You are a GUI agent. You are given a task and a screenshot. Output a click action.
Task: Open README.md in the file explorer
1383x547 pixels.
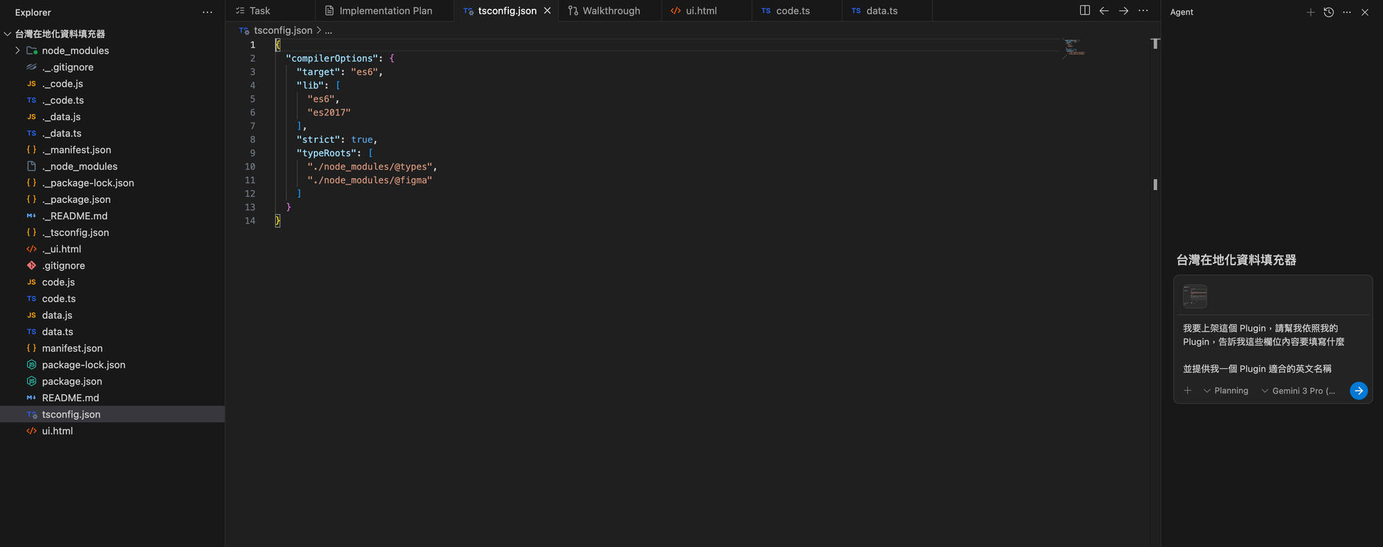click(70, 398)
